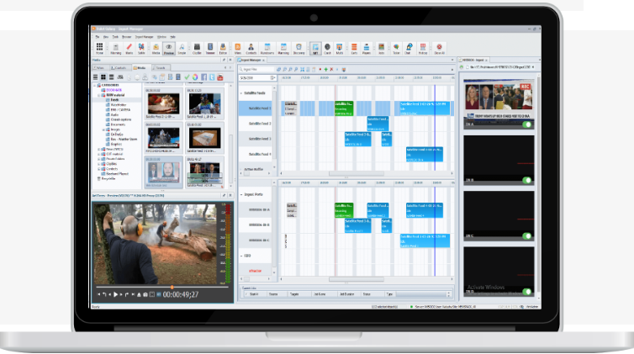
Task: Select the Audio folder in tree
Action: (x=115, y=114)
